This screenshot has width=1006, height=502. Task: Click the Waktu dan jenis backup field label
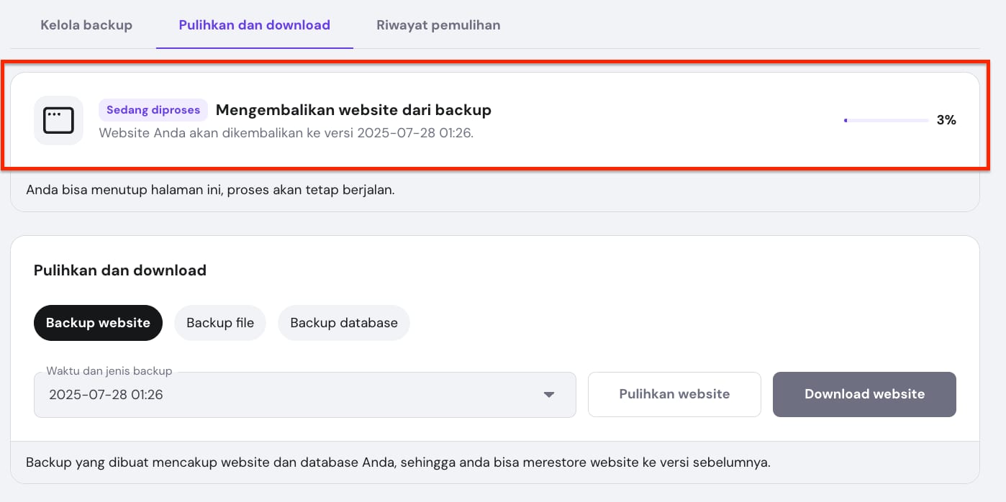pos(109,371)
